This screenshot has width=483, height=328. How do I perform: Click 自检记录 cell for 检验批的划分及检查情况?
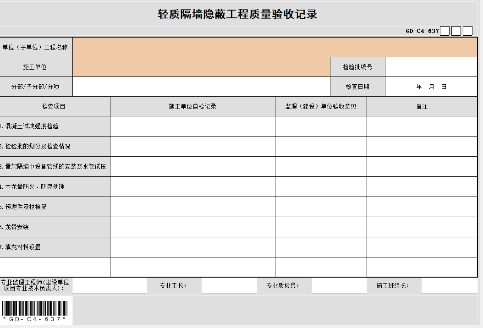(x=192, y=146)
